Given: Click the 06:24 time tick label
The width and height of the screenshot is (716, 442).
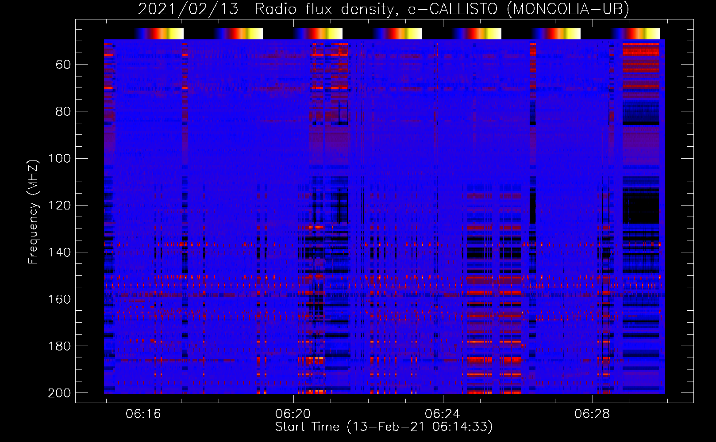Looking at the screenshot, I should (x=442, y=414).
